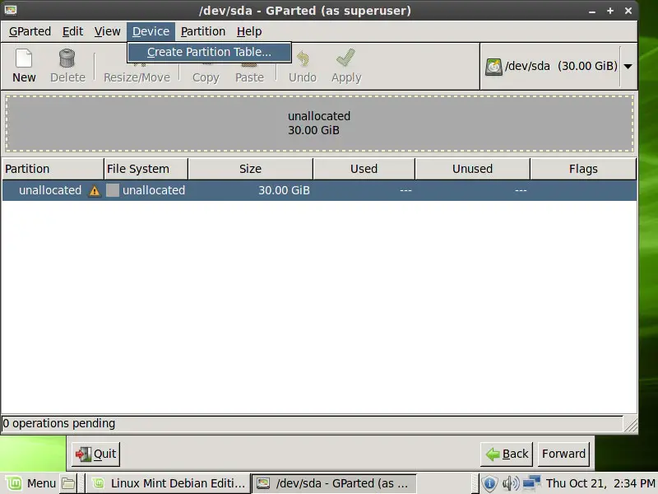Click the volume speaker tray icon

tap(510, 483)
